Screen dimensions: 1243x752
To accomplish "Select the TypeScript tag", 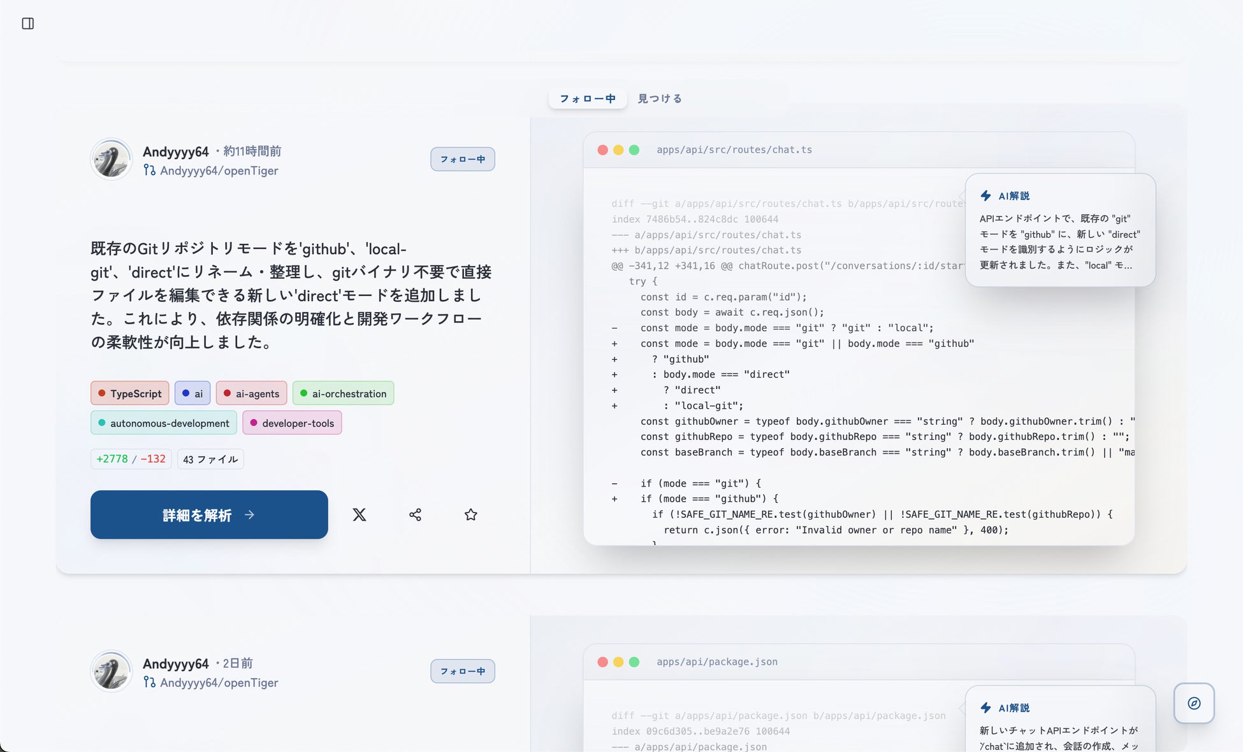I will (130, 394).
